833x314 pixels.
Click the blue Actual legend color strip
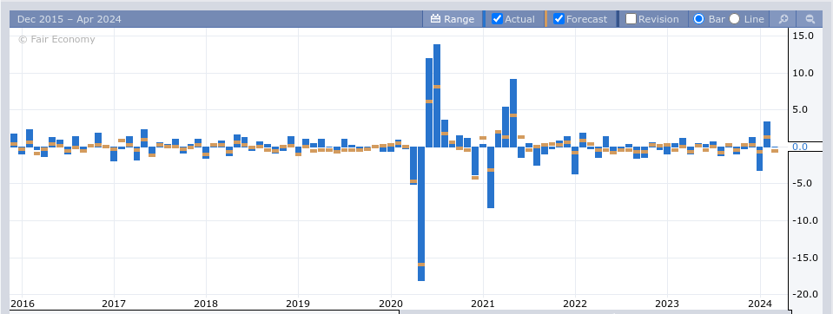(484, 19)
